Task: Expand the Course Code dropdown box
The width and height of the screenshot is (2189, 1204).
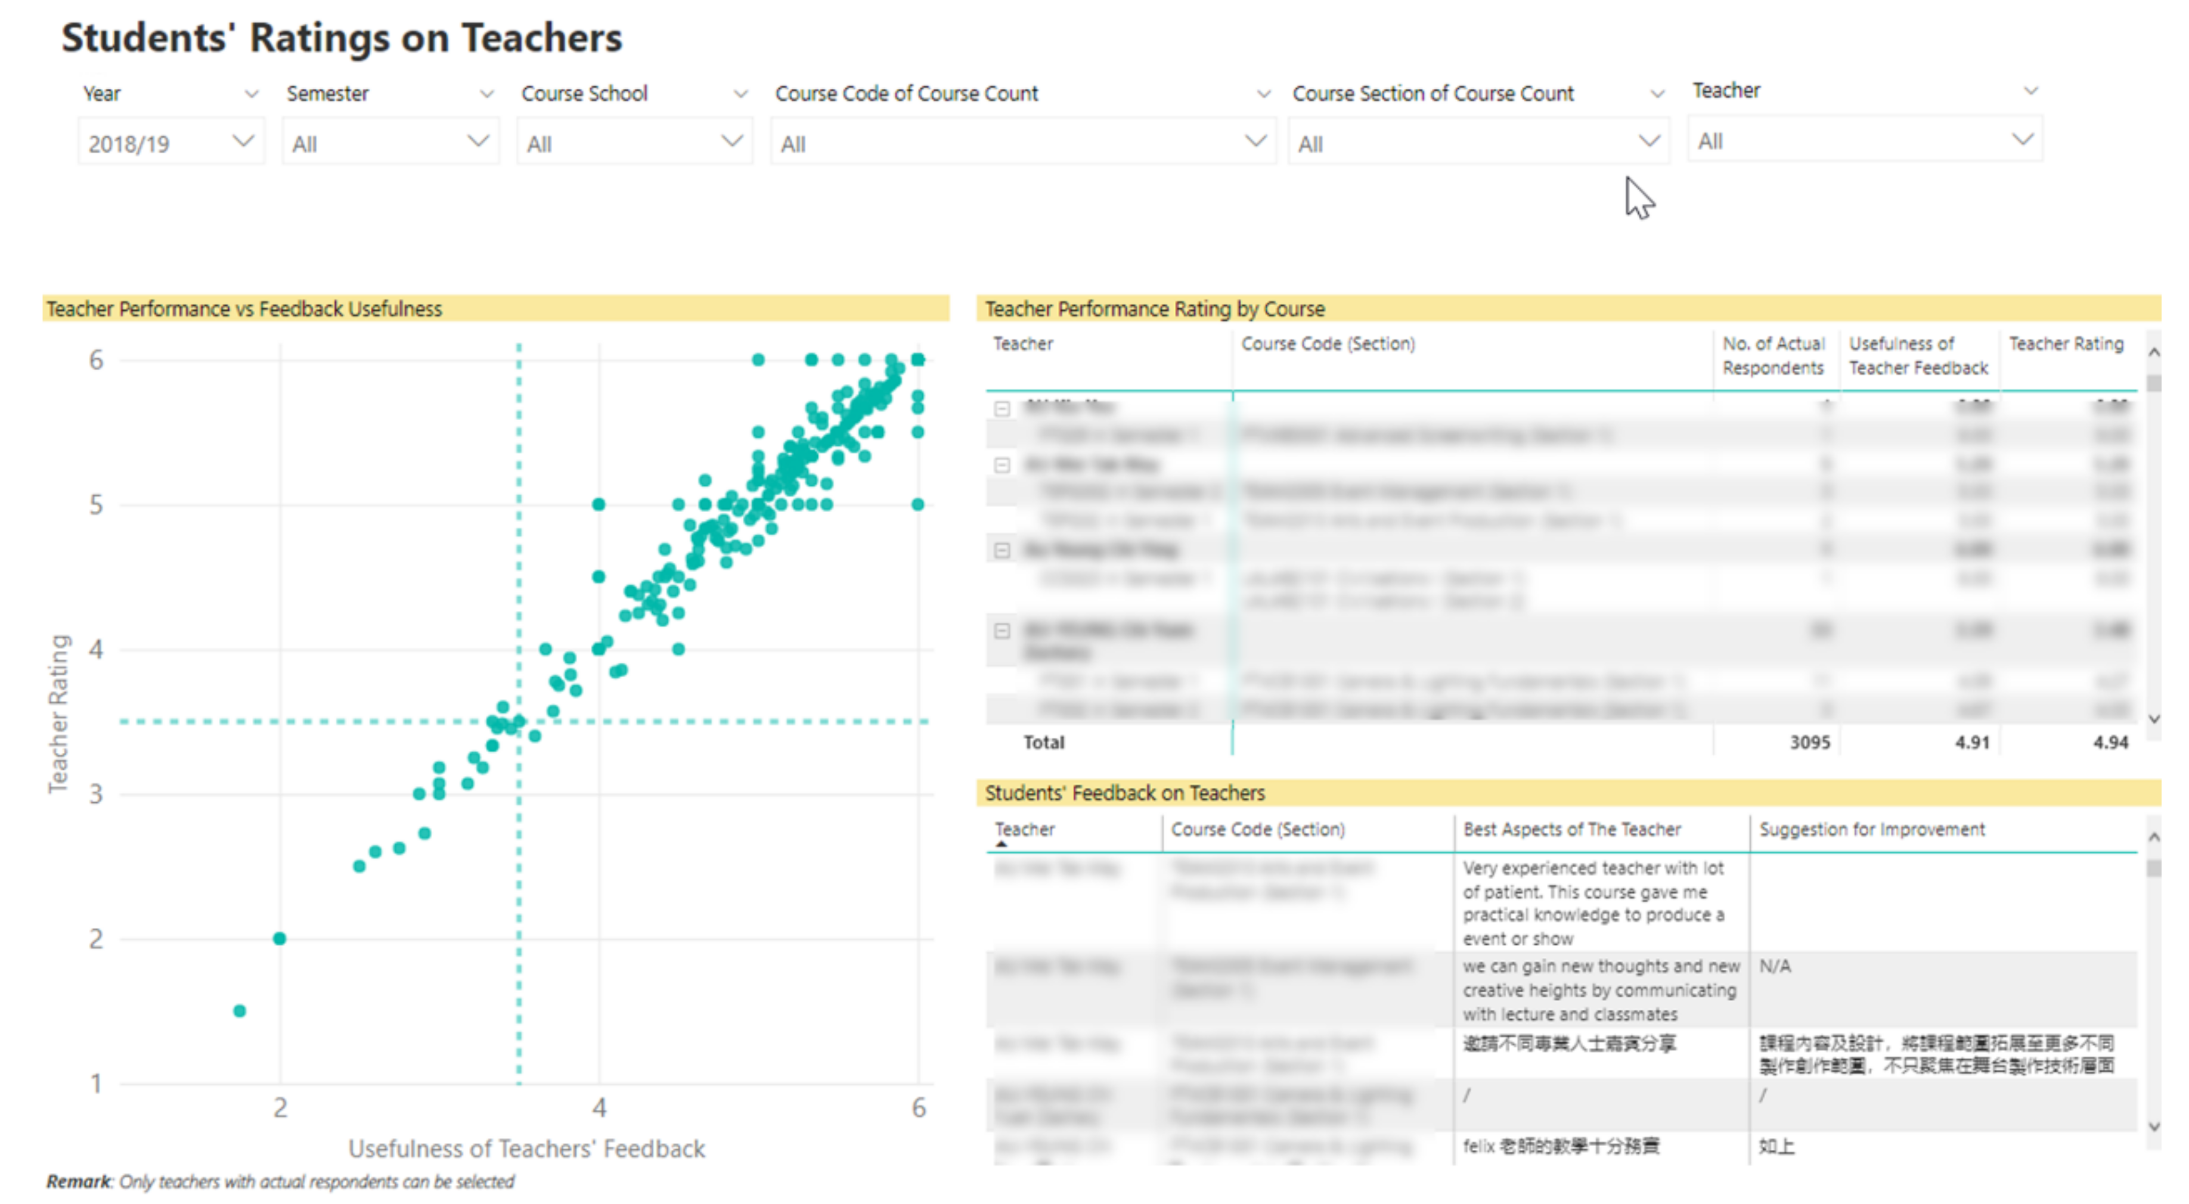Action: [x=1022, y=142]
